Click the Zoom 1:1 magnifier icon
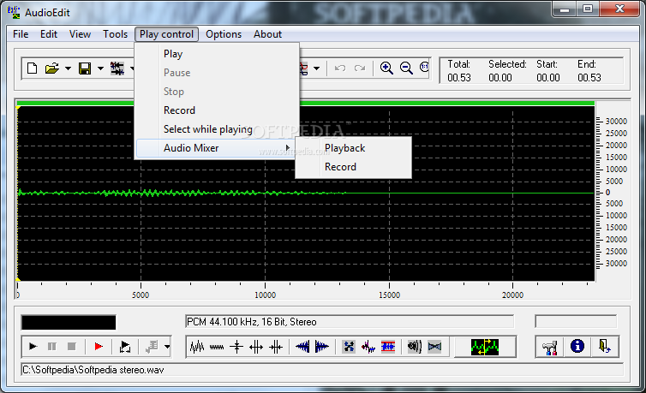This screenshot has height=393, width=646. tap(424, 67)
